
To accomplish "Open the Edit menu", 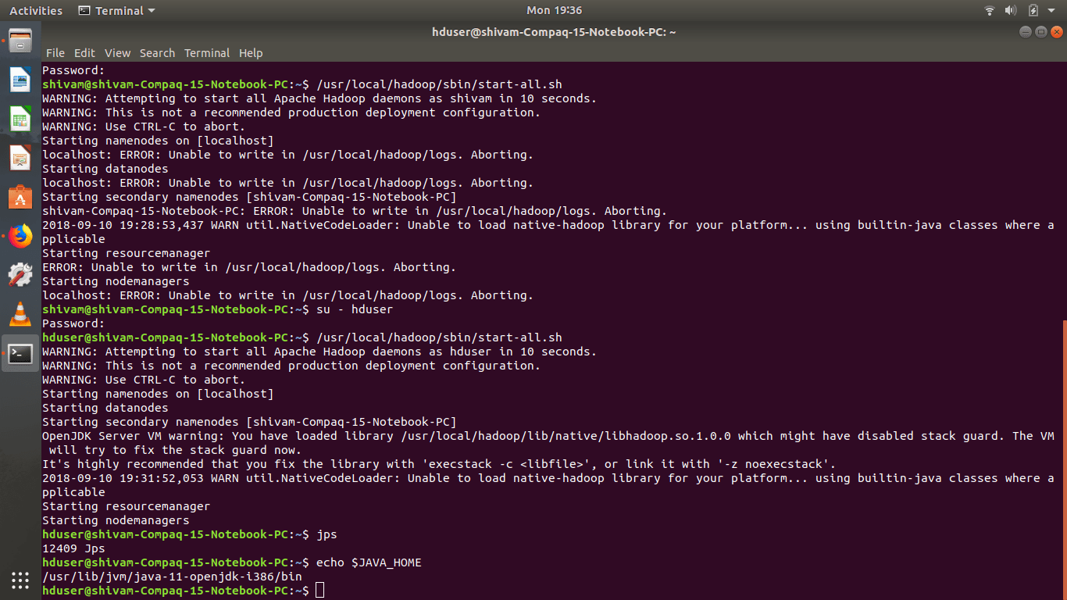I will [84, 53].
